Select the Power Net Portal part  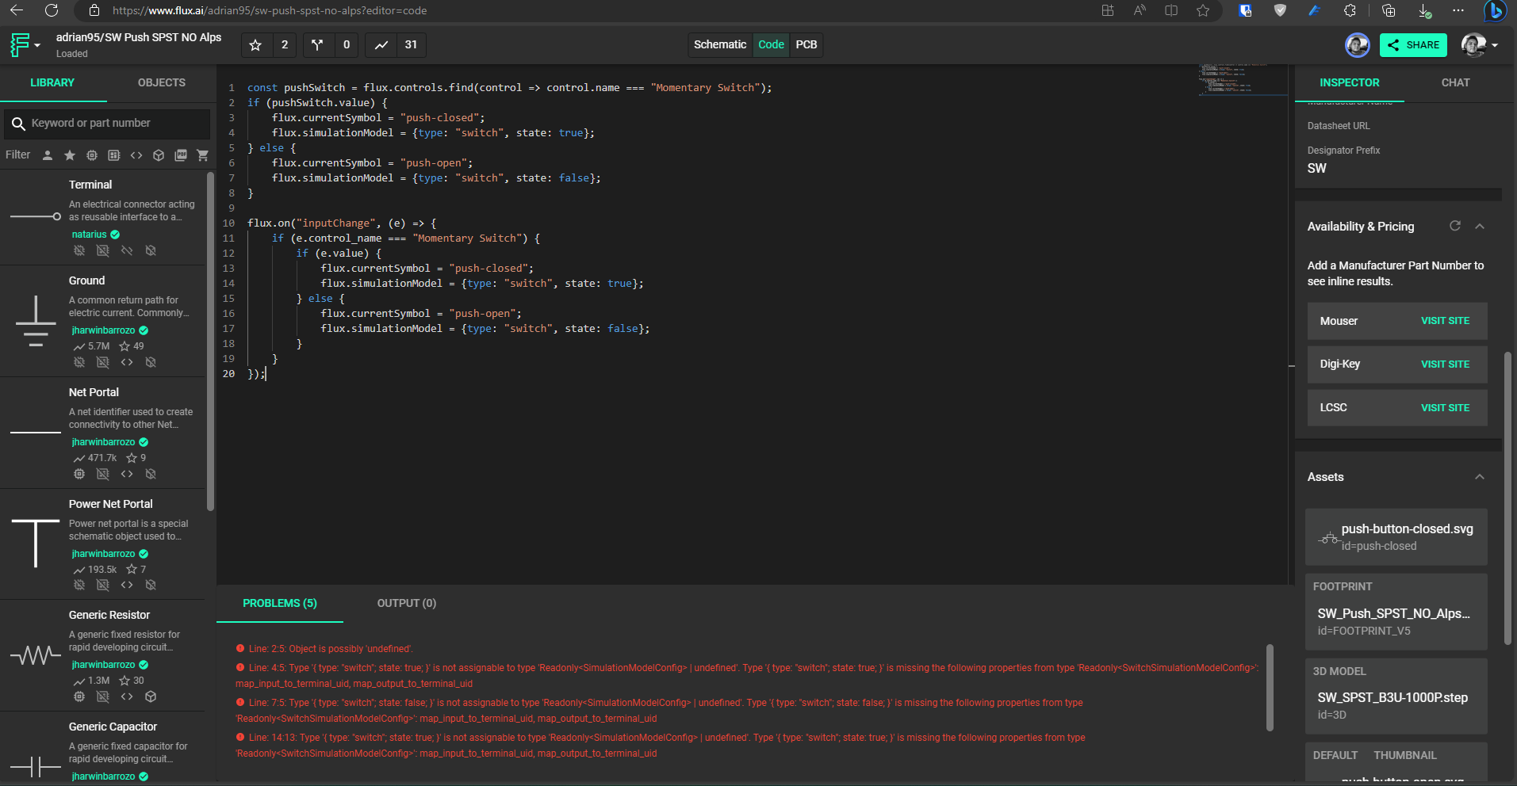click(103, 544)
